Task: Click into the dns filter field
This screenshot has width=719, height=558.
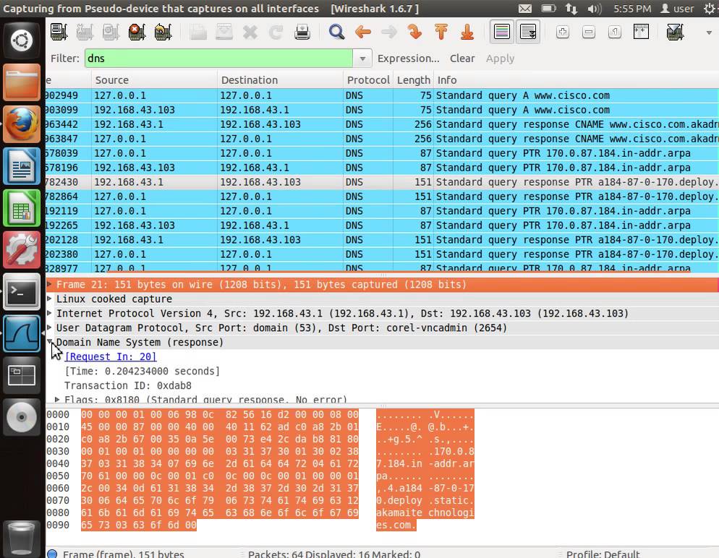Action: tap(218, 59)
